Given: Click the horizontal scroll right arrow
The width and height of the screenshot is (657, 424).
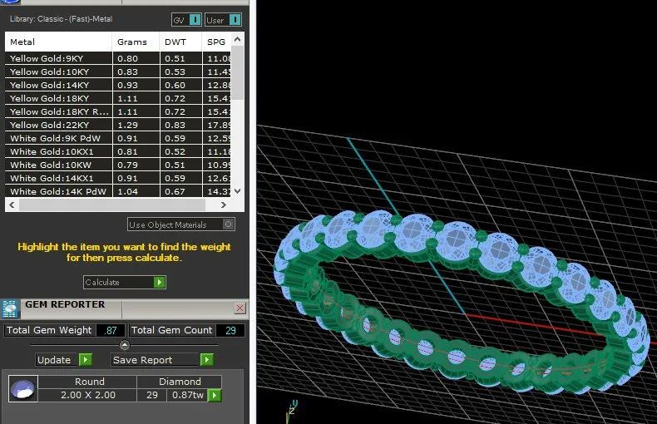Looking at the screenshot, I should (x=224, y=205).
